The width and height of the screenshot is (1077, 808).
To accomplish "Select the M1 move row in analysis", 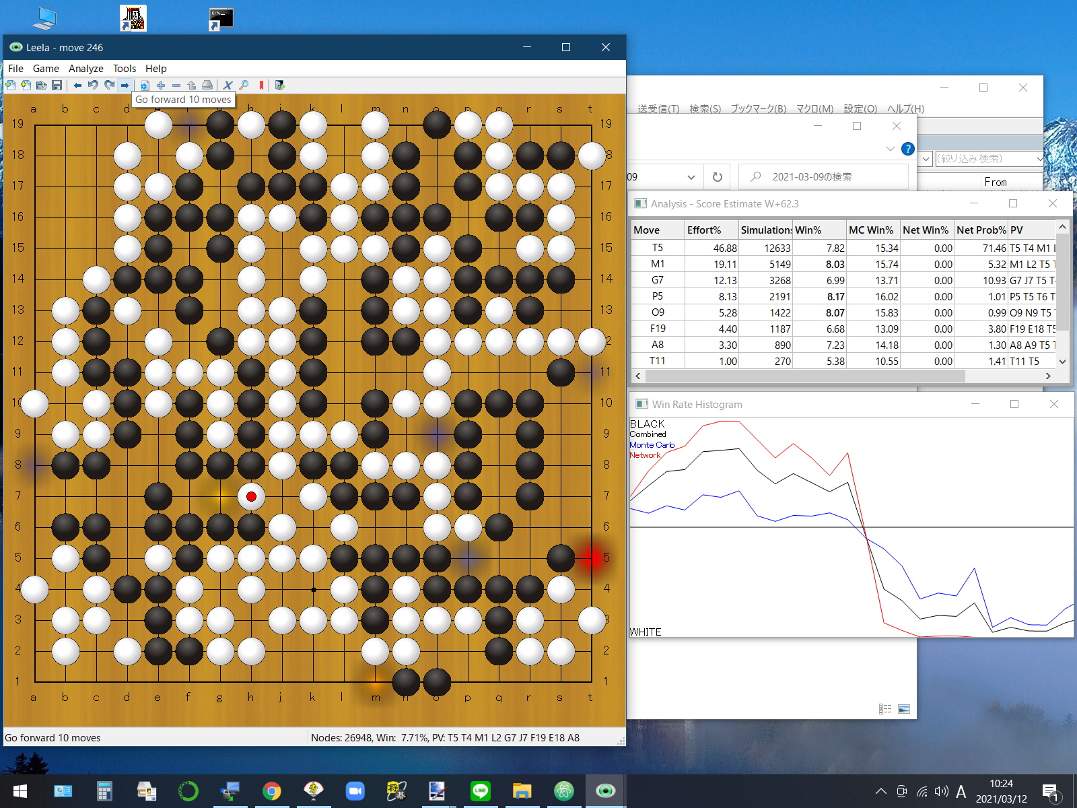I will (657, 264).
